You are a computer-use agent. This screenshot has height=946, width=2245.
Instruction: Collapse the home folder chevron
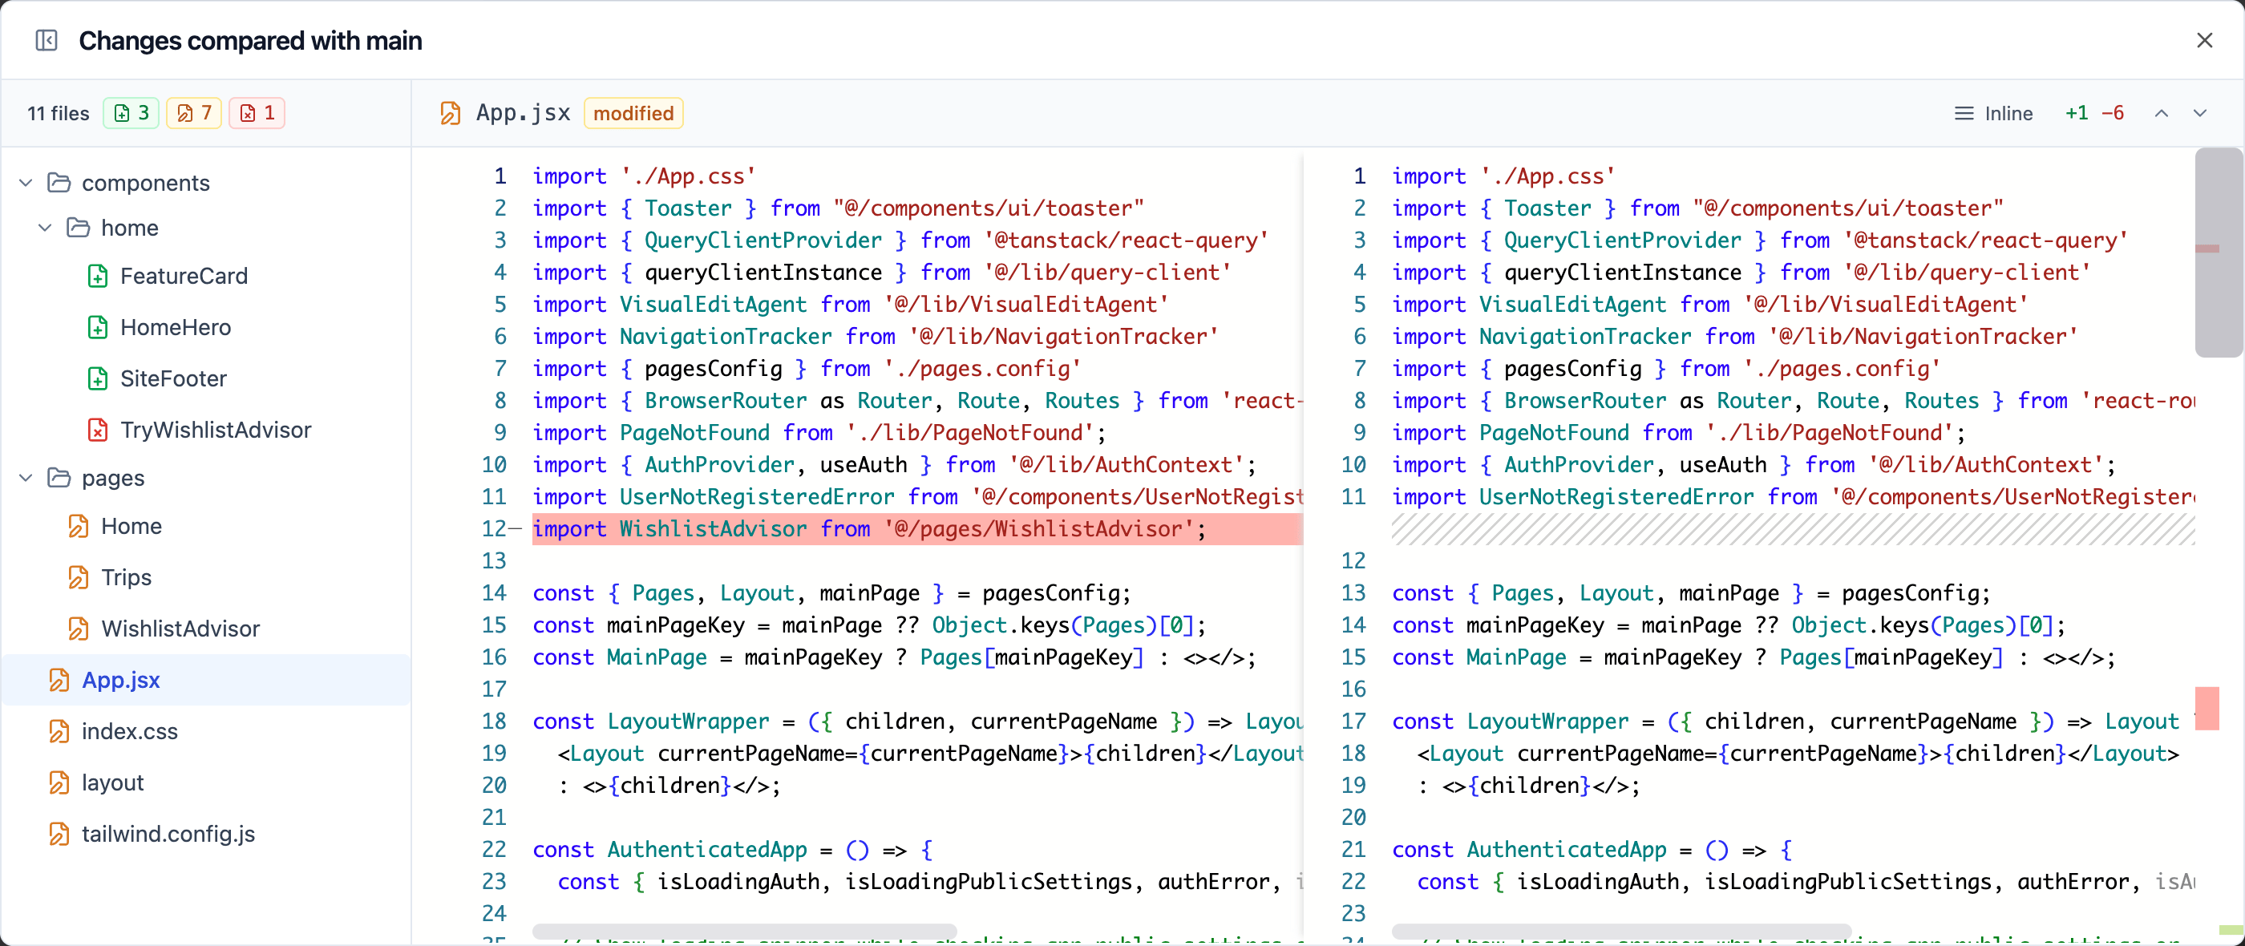click(46, 228)
